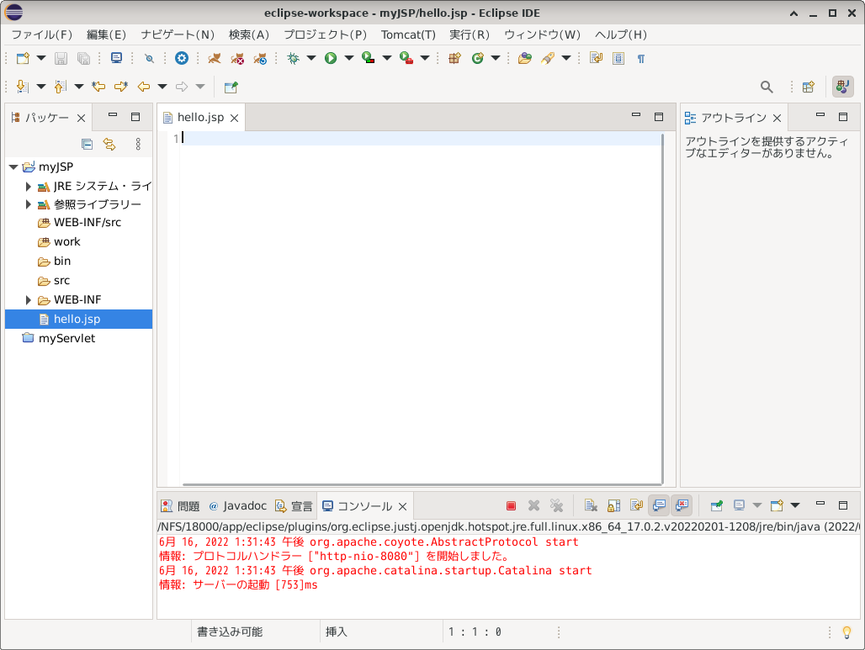Minimize the Outline view panel
This screenshot has height=650, width=865.
[x=820, y=115]
